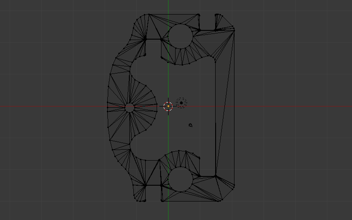Click the small circular hole on the left
The width and height of the screenshot is (352, 220).
[129, 107]
